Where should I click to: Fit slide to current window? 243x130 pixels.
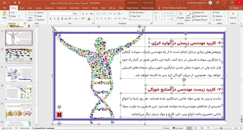tap(241, 128)
